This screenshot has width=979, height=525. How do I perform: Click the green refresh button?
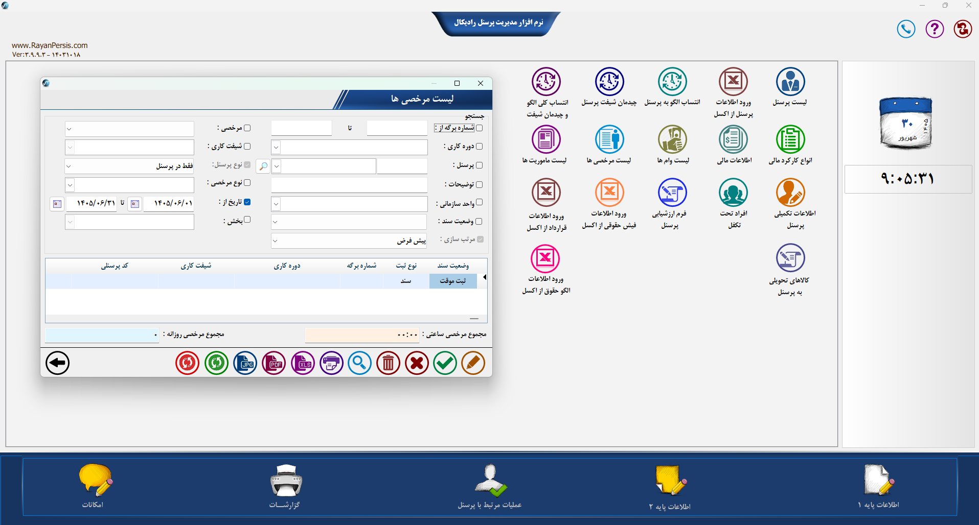pyautogui.click(x=216, y=363)
